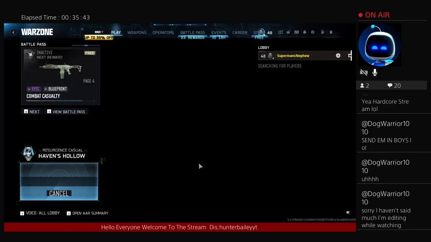Click the comments count icon
Screen dimensions: 431x242
point(390,86)
